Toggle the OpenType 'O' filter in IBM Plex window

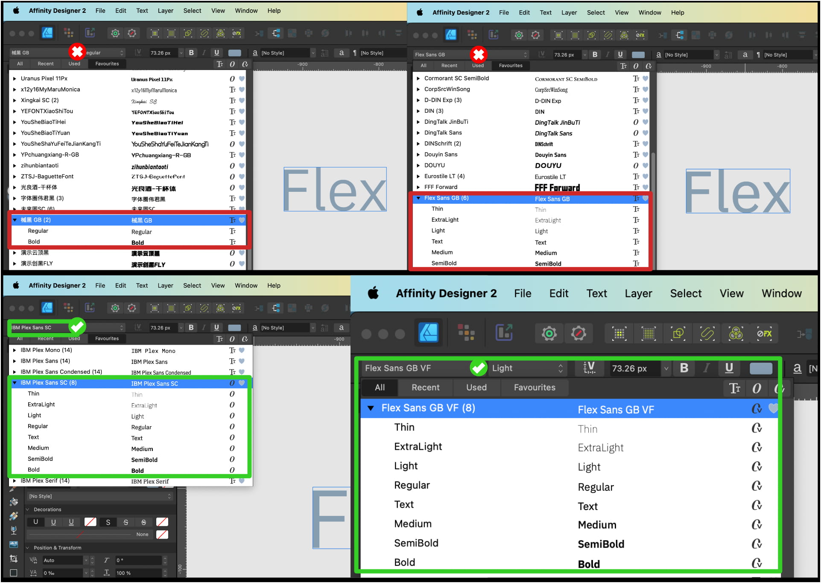232,339
